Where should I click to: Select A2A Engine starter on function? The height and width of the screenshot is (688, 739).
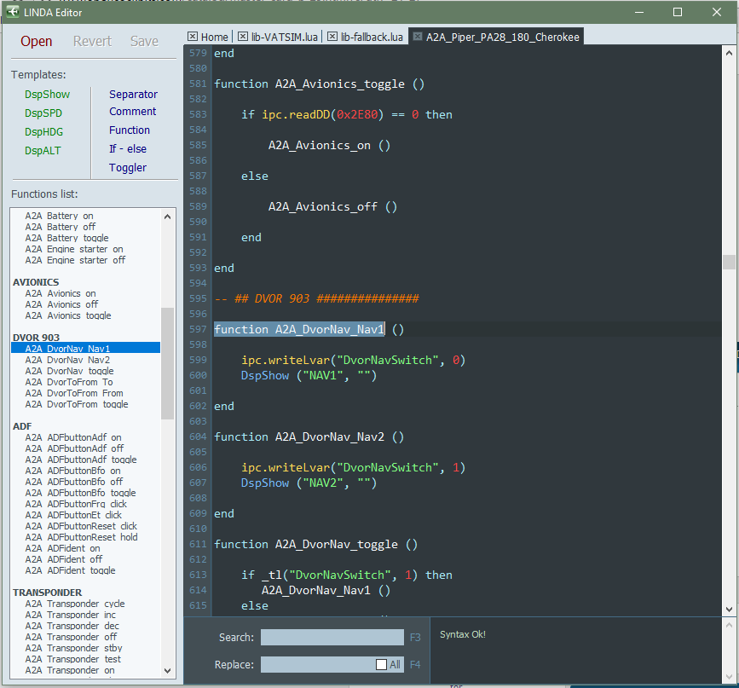pos(74,249)
